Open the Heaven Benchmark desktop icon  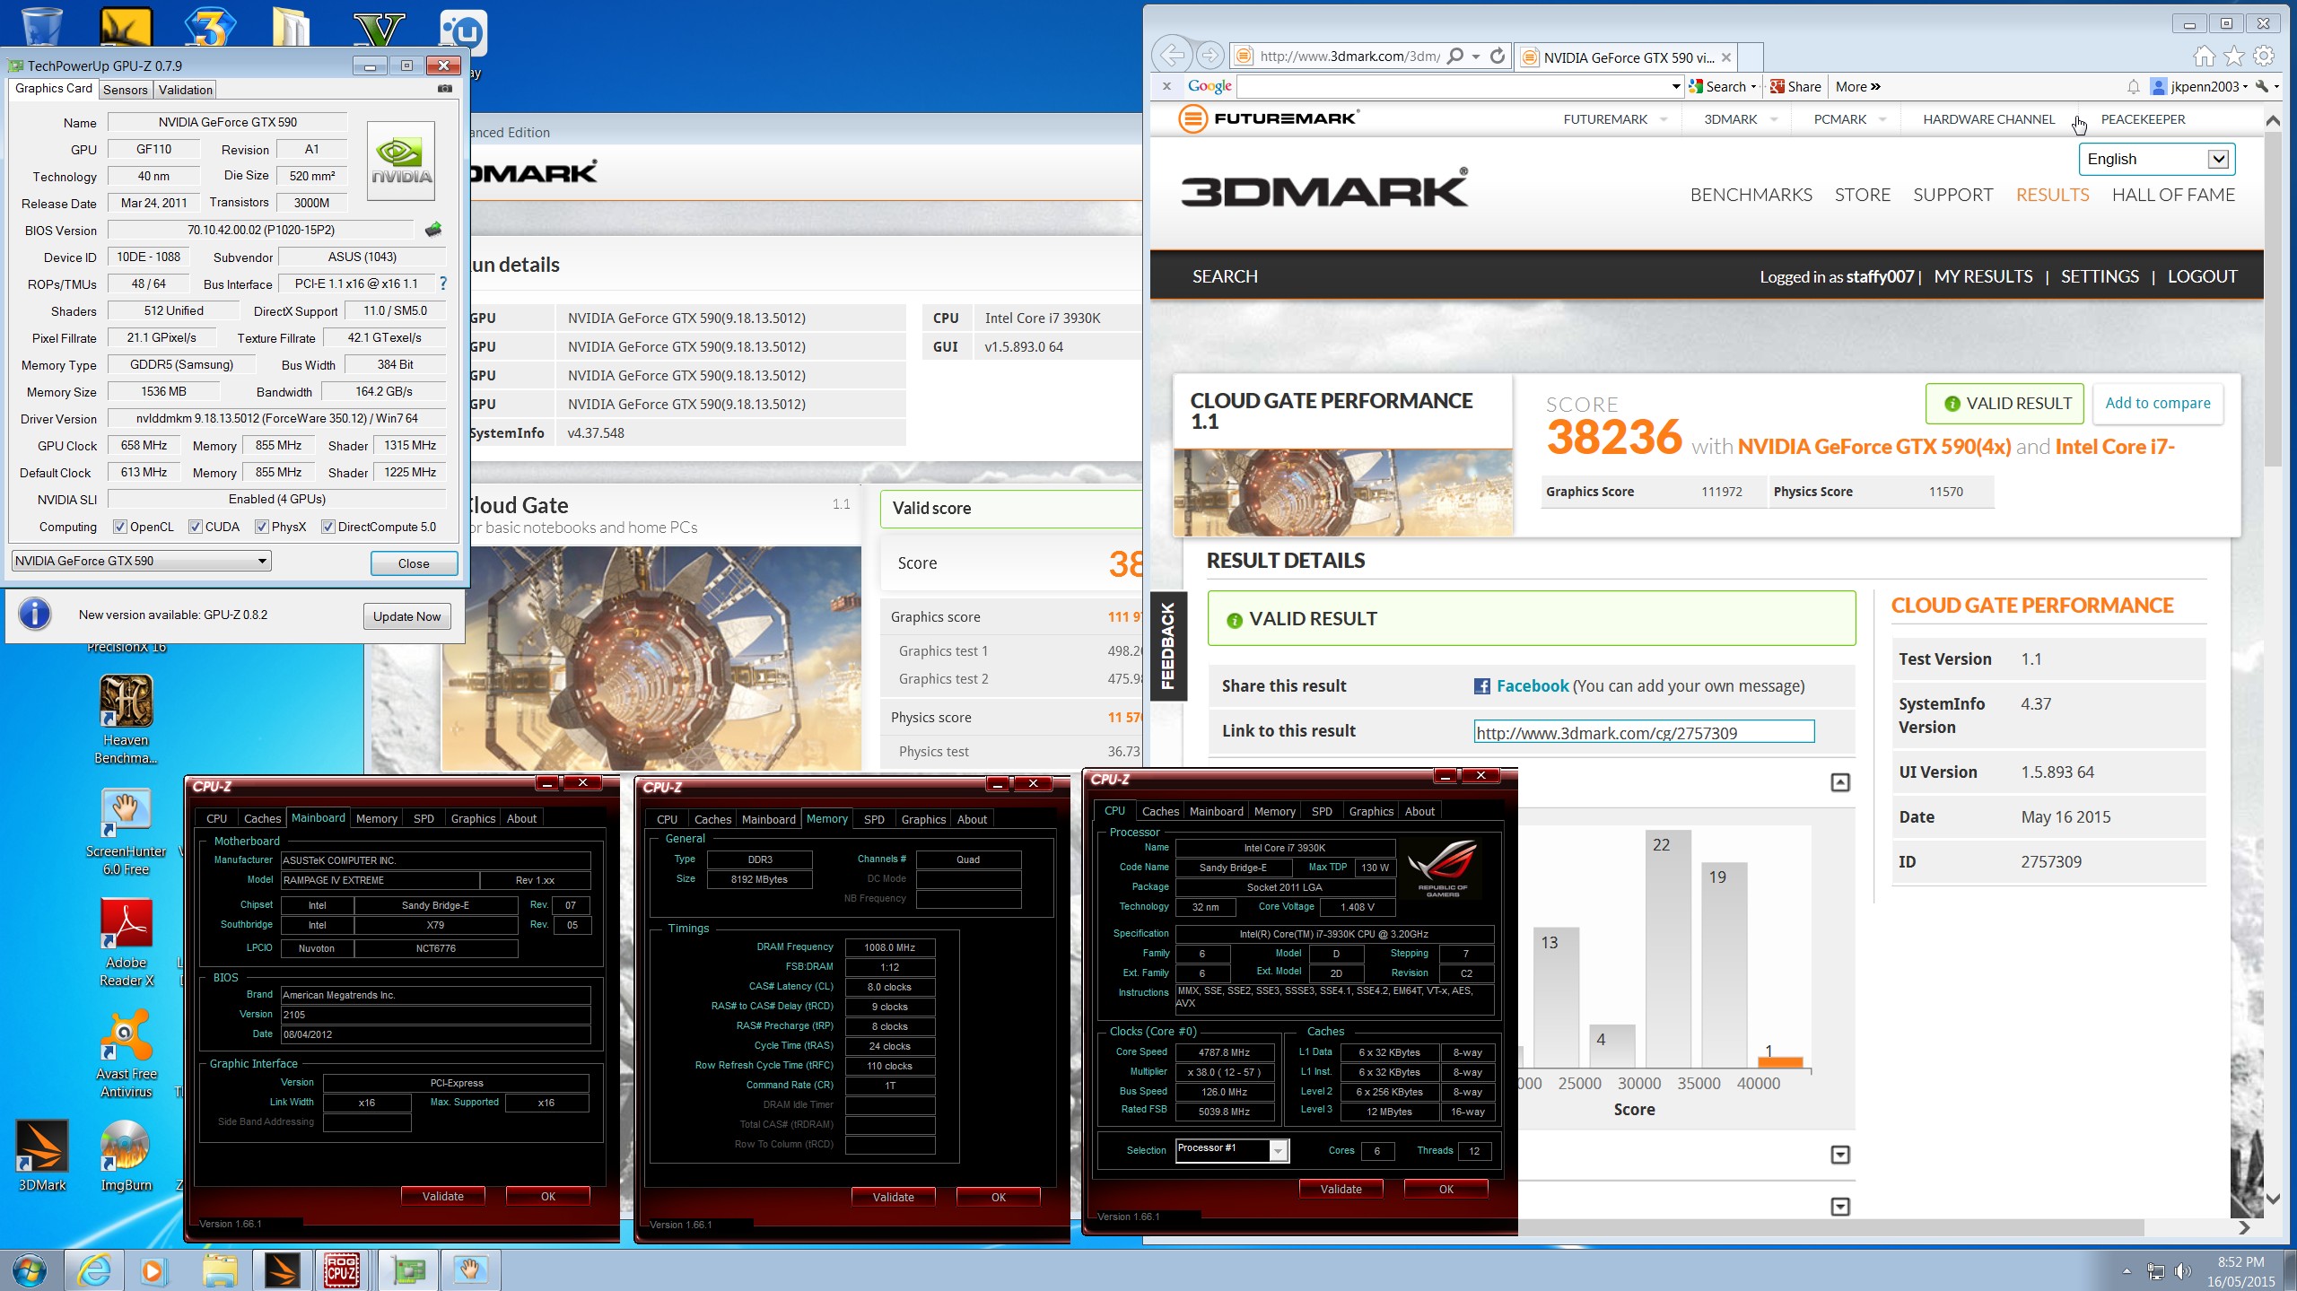pos(126,720)
